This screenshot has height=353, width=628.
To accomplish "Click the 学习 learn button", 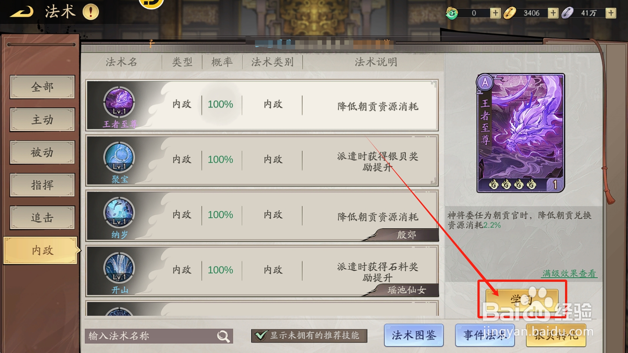I will (522, 299).
